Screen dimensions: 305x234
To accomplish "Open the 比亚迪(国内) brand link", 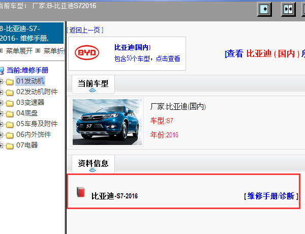I will [133, 47].
